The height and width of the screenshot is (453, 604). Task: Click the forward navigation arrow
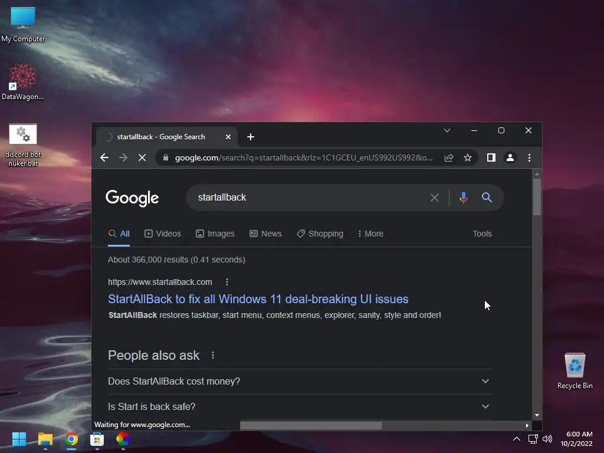(x=123, y=157)
